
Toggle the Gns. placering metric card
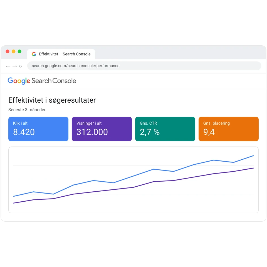click(229, 129)
